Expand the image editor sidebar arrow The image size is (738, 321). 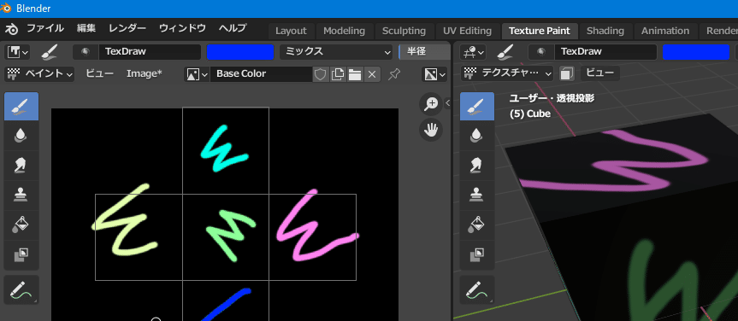447,103
